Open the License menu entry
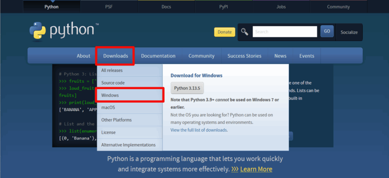The width and height of the screenshot is (389, 178). [x=130, y=132]
